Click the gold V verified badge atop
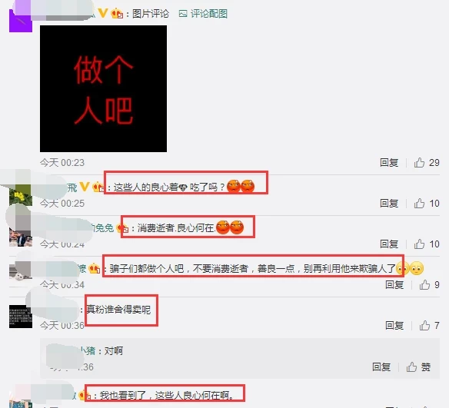449x408 pixels. [x=103, y=13]
